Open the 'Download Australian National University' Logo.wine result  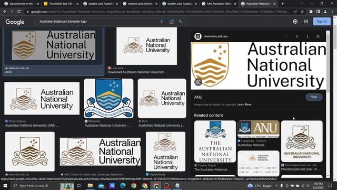coord(146,46)
